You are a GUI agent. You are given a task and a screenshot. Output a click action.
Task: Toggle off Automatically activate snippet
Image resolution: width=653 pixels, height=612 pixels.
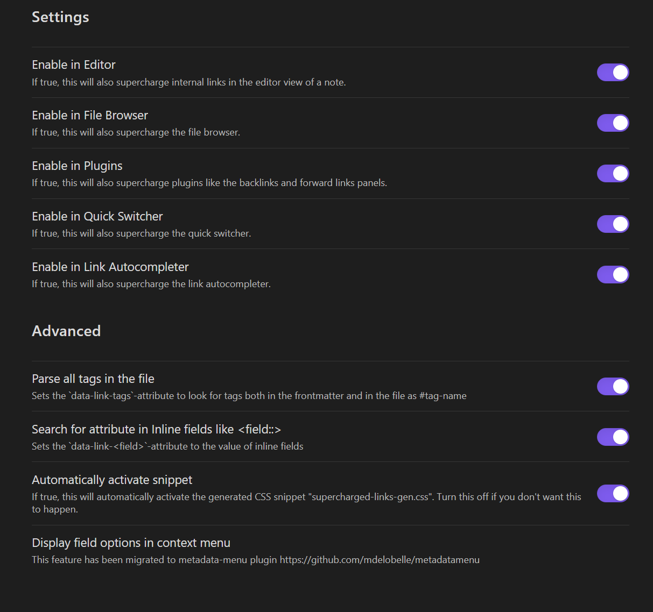(613, 493)
